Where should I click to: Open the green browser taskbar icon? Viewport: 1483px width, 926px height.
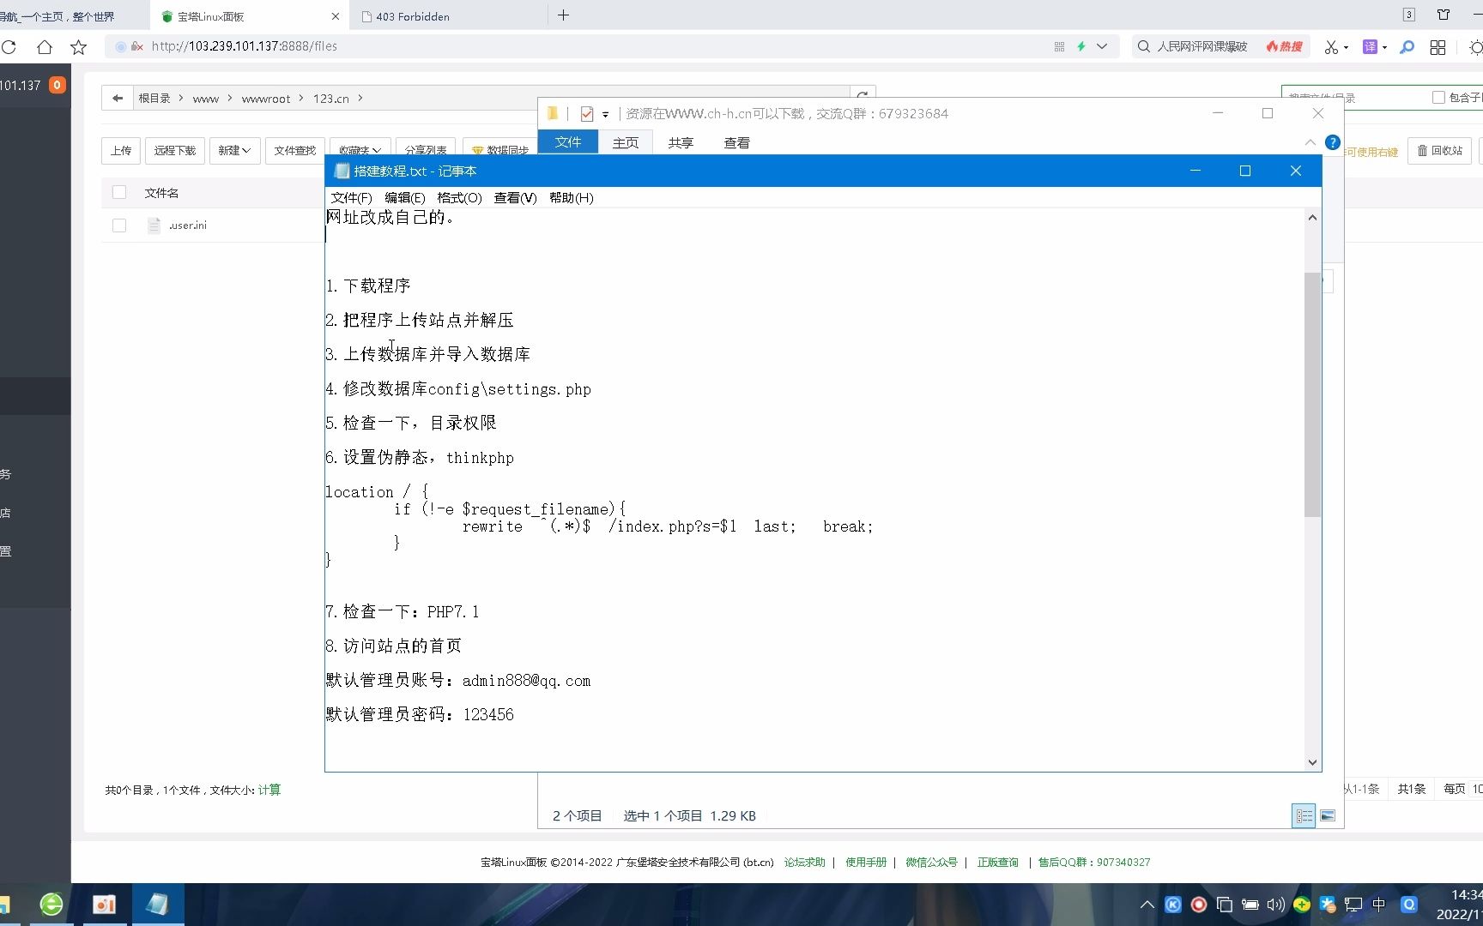(x=51, y=904)
